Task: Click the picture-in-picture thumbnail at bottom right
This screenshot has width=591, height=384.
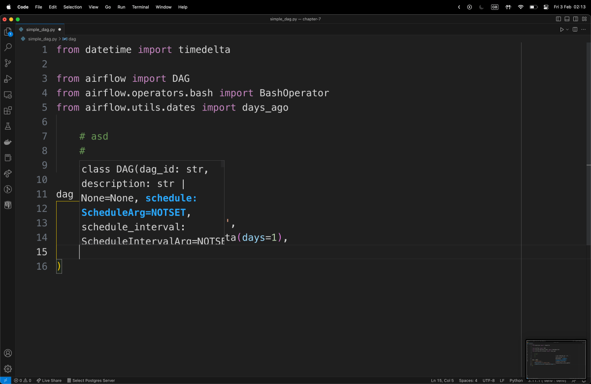Action: (x=556, y=359)
